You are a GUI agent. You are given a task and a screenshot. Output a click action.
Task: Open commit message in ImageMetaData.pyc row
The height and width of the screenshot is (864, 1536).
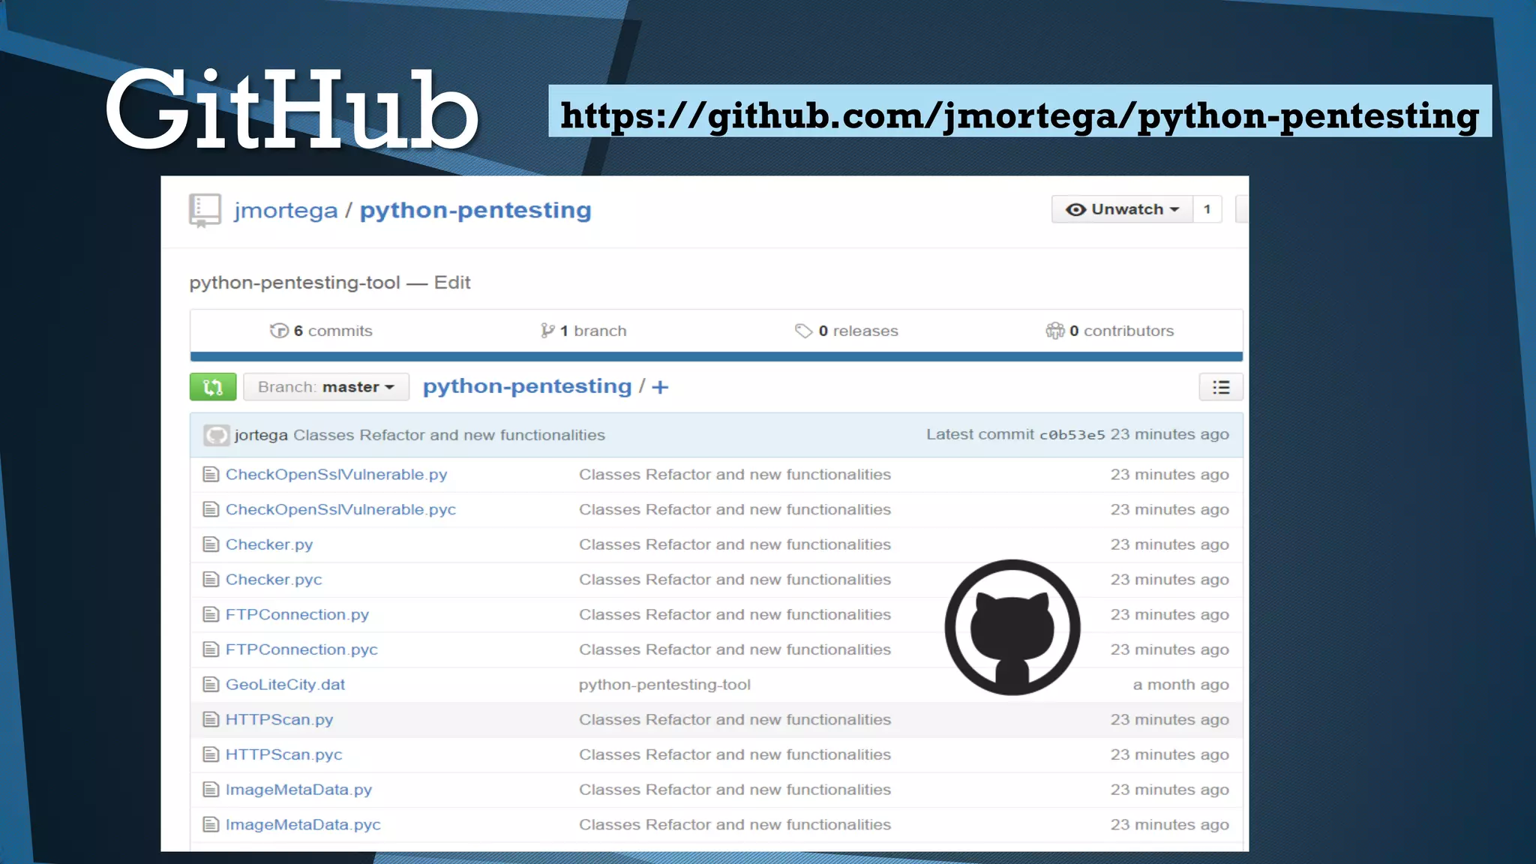pos(735,825)
